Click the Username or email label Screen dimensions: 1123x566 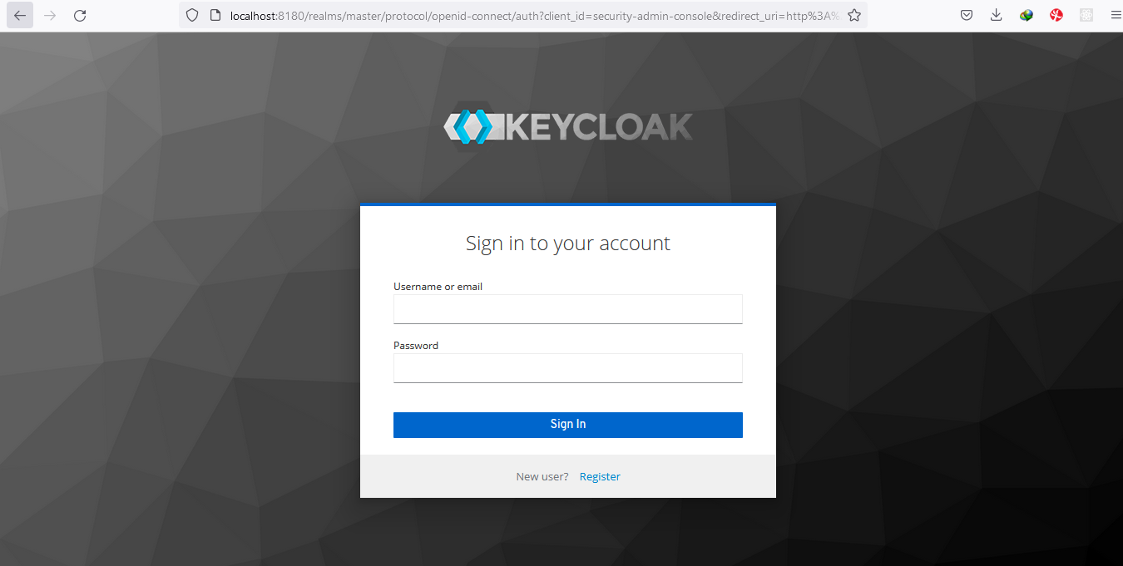pos(438,287)
